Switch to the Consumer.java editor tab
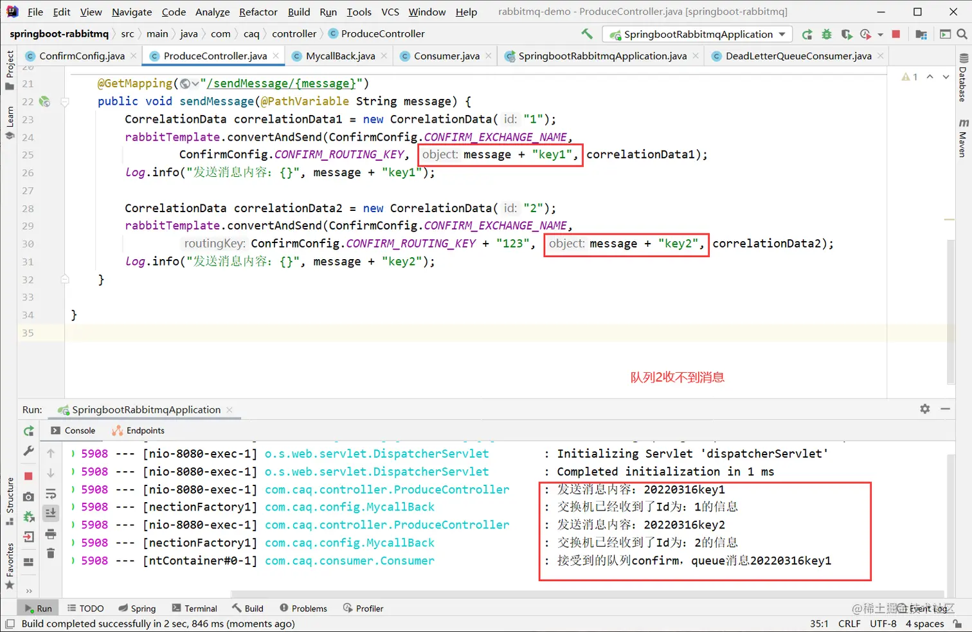 [446, 56]
